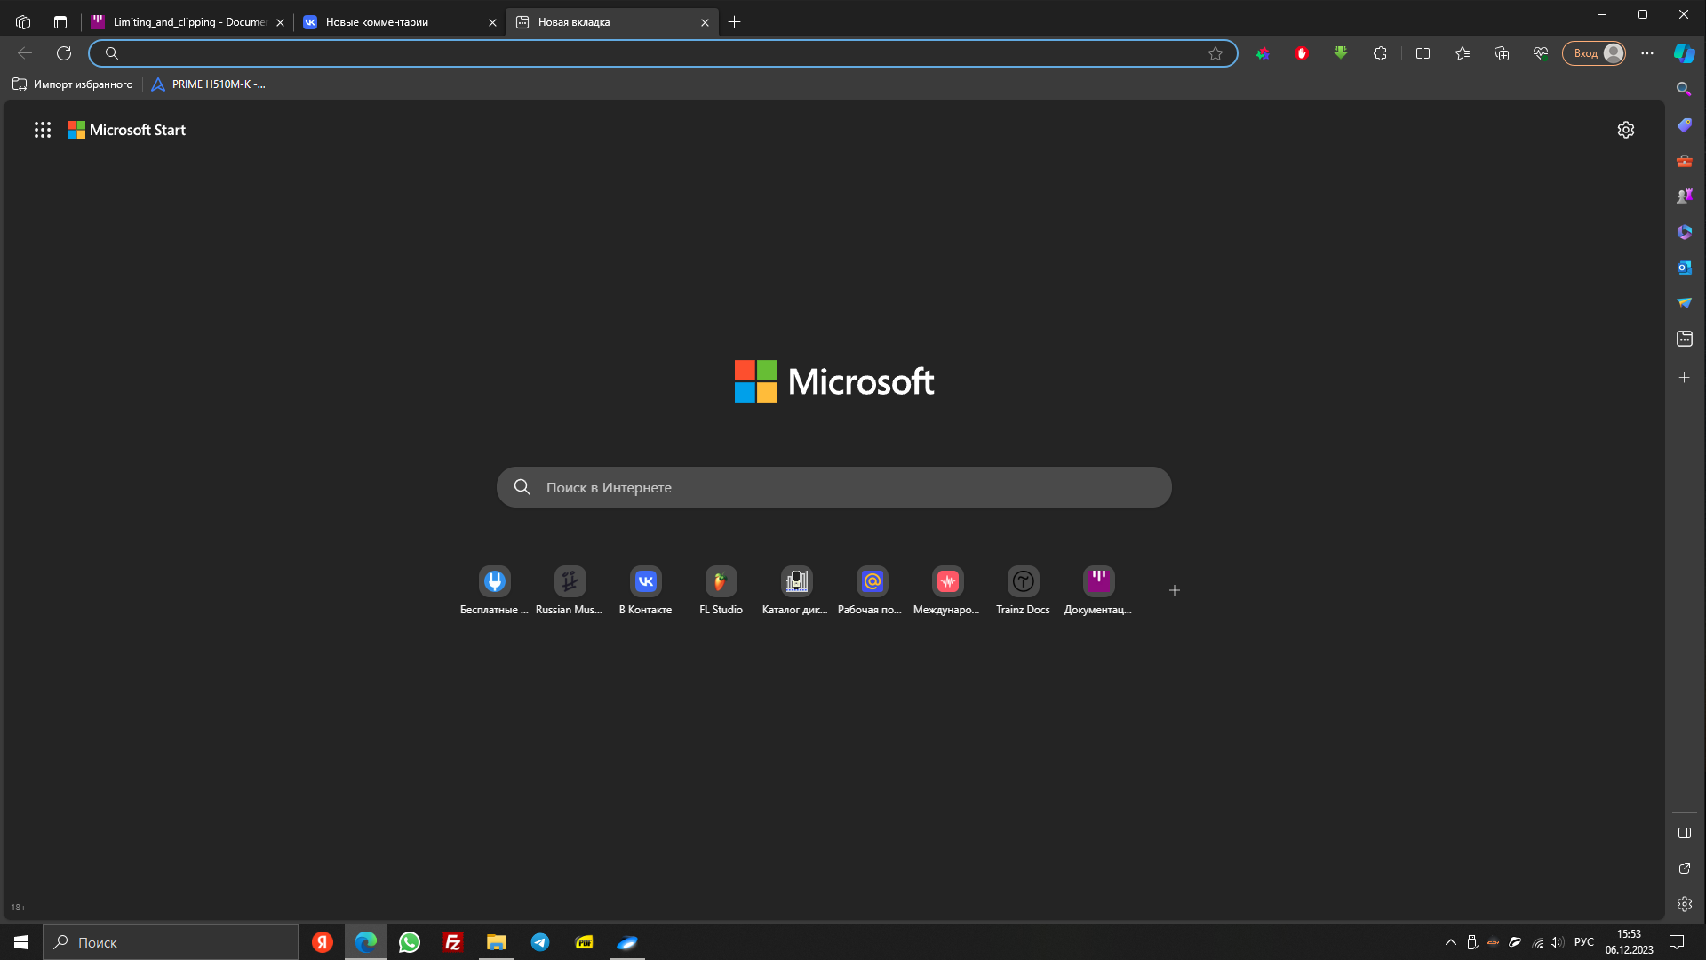Screen dimensions: 1706x960
Task: Click the split screen toolbar icon
Action: (x=1423, y=53)
